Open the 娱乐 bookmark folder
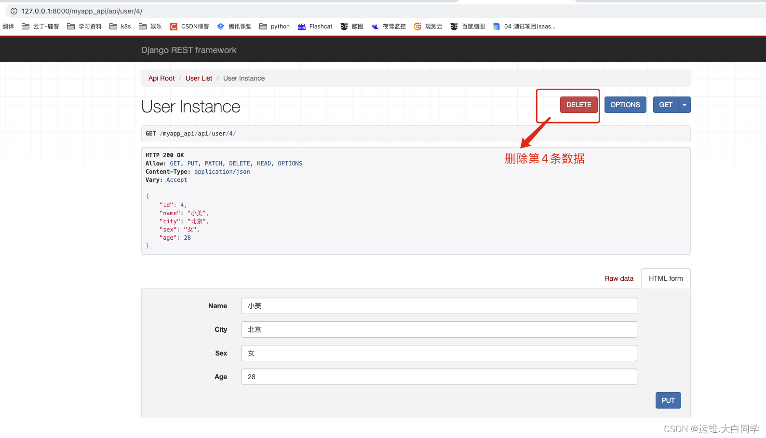The height and width of the screenshot is (438, 766). pyautogui.click(x=150, y=27)
